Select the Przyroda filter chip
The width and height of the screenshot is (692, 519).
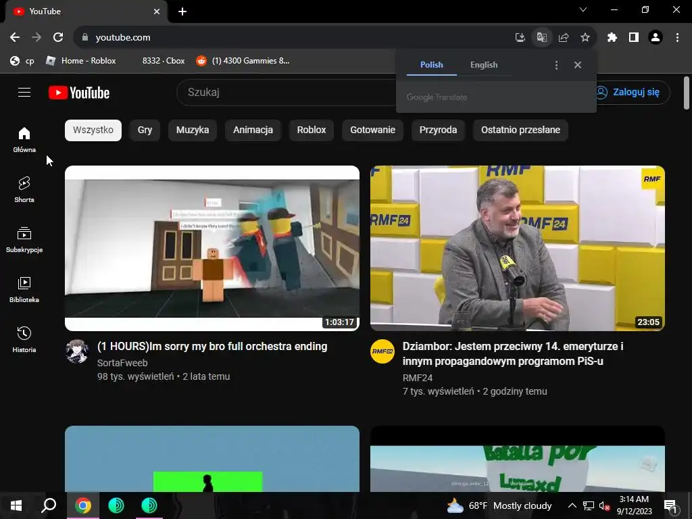438,130
